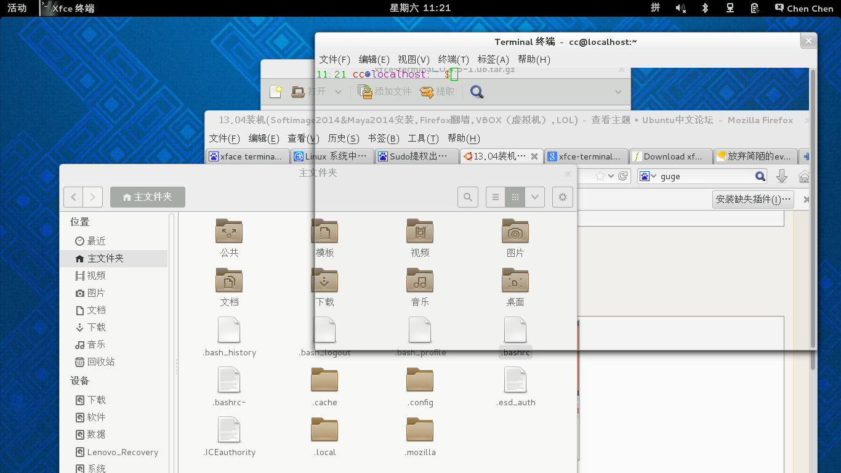Open the 桌面 folder icon
The width and height of the screenshot is (841, 473).
coord(515,281)
